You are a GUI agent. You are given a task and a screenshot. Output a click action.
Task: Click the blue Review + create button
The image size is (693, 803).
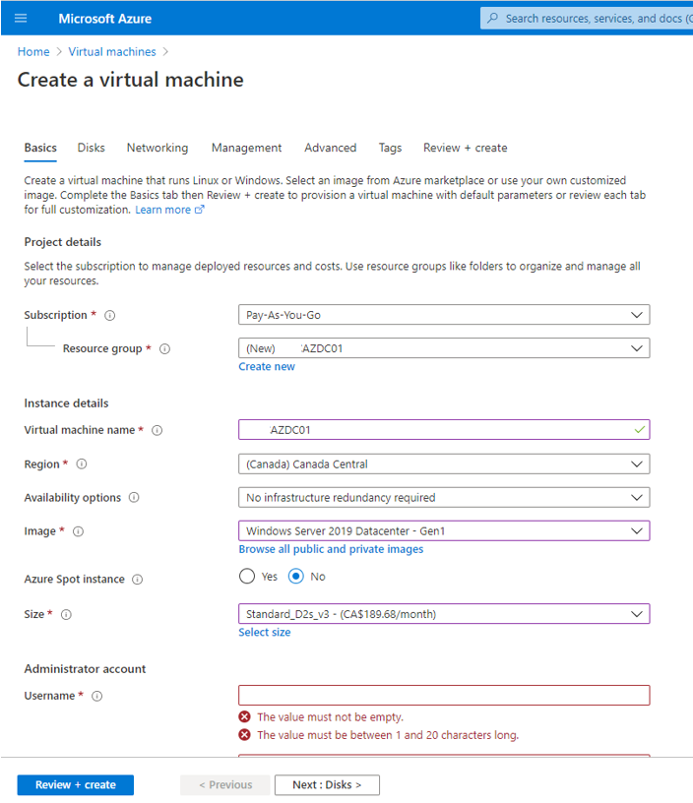click(75, 784)
